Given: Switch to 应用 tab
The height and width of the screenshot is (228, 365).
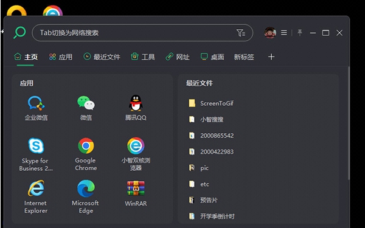Looking at the screenshot, I should [x=60, y=57].
